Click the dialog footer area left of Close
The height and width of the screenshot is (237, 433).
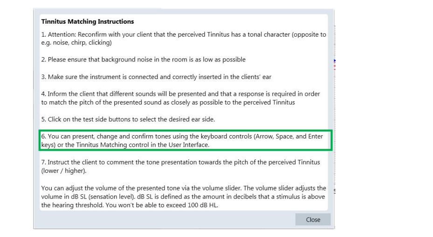click(x=165, y=219)
